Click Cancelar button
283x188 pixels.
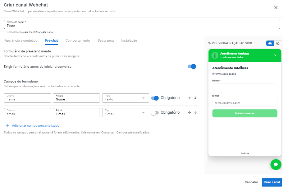tap(251, 182)
